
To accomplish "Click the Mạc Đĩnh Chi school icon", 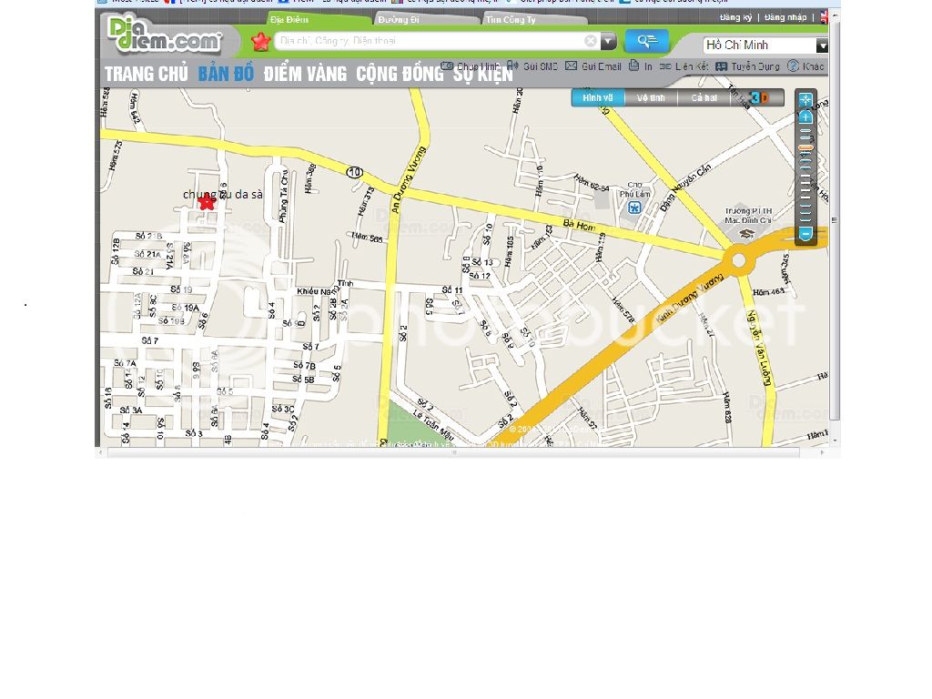I will click(747, 234).
